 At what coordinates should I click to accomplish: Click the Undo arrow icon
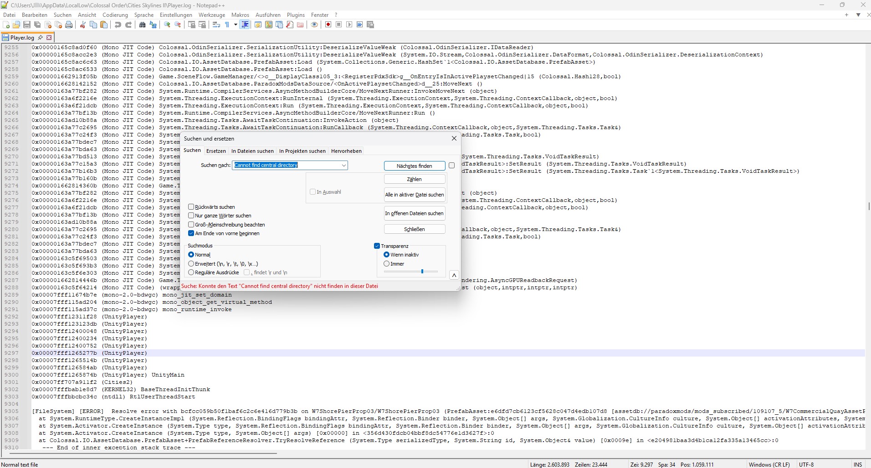pyautogui.click(x=118, y=25)
